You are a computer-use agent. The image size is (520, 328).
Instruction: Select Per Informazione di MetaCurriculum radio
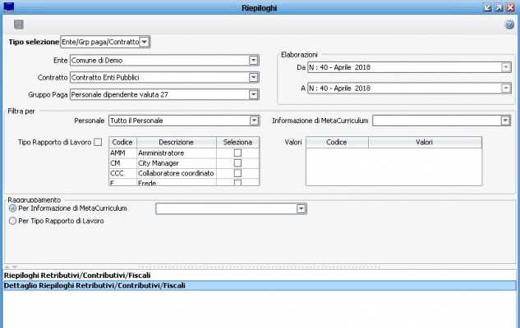click(12, 208)
